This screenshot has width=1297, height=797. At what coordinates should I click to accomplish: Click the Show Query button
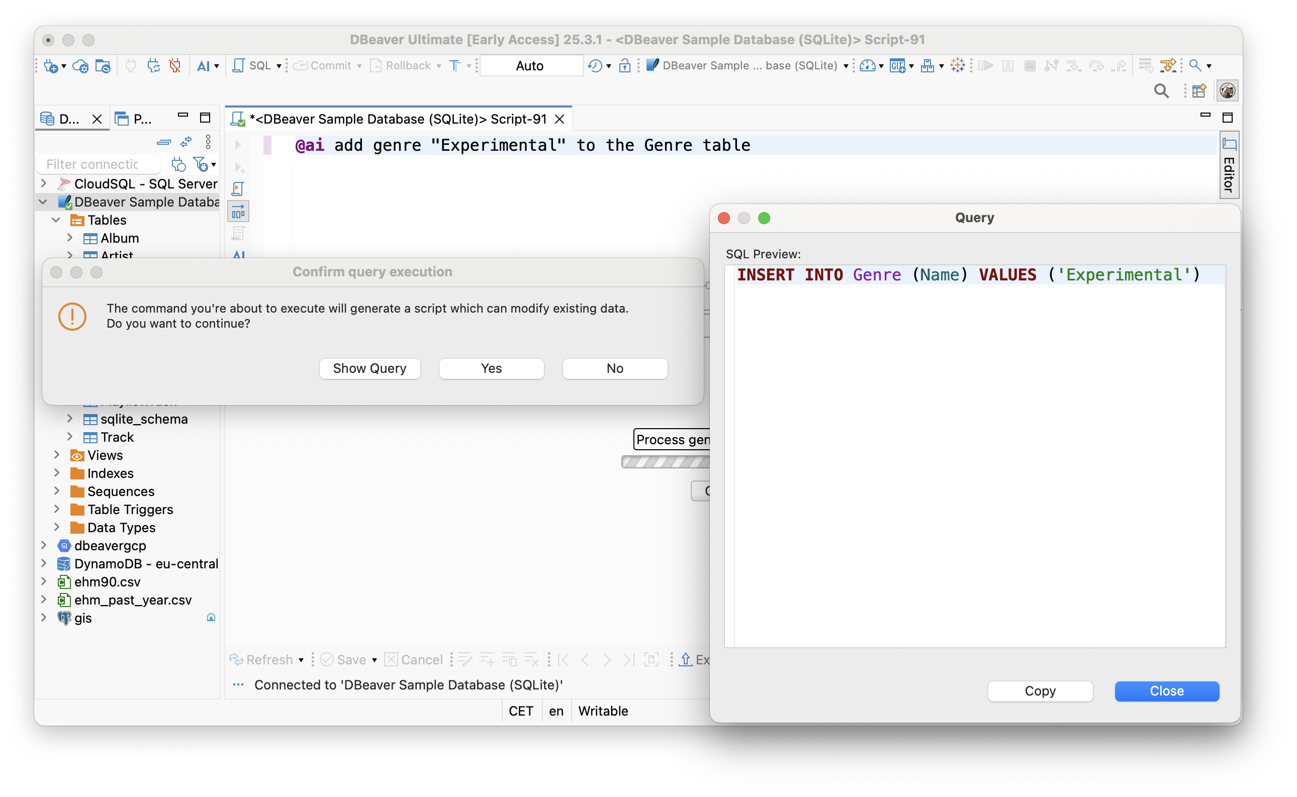[x=369, y=368]
